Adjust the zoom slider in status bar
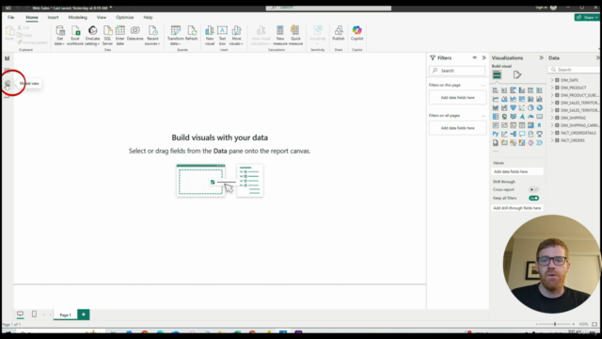Screen dimensions: 602x339 (555, 324)
